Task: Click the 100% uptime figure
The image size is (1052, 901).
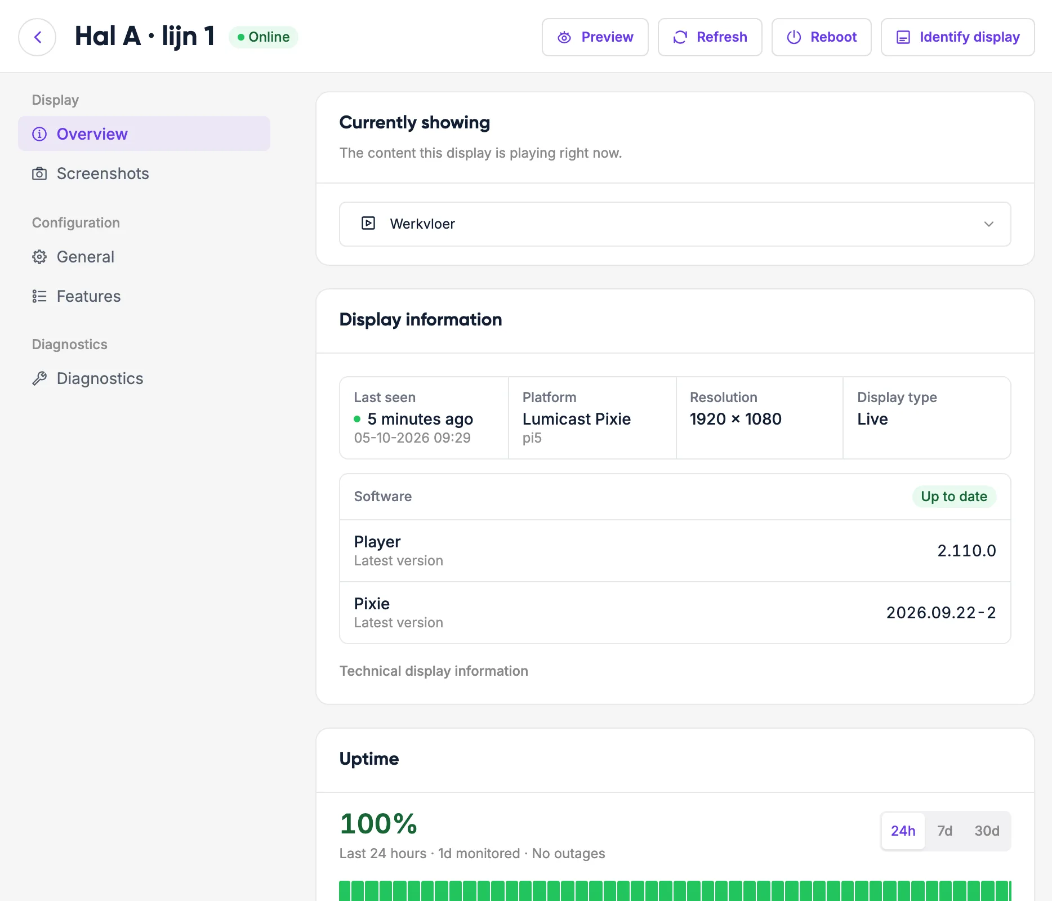Action: click(378, 824)
